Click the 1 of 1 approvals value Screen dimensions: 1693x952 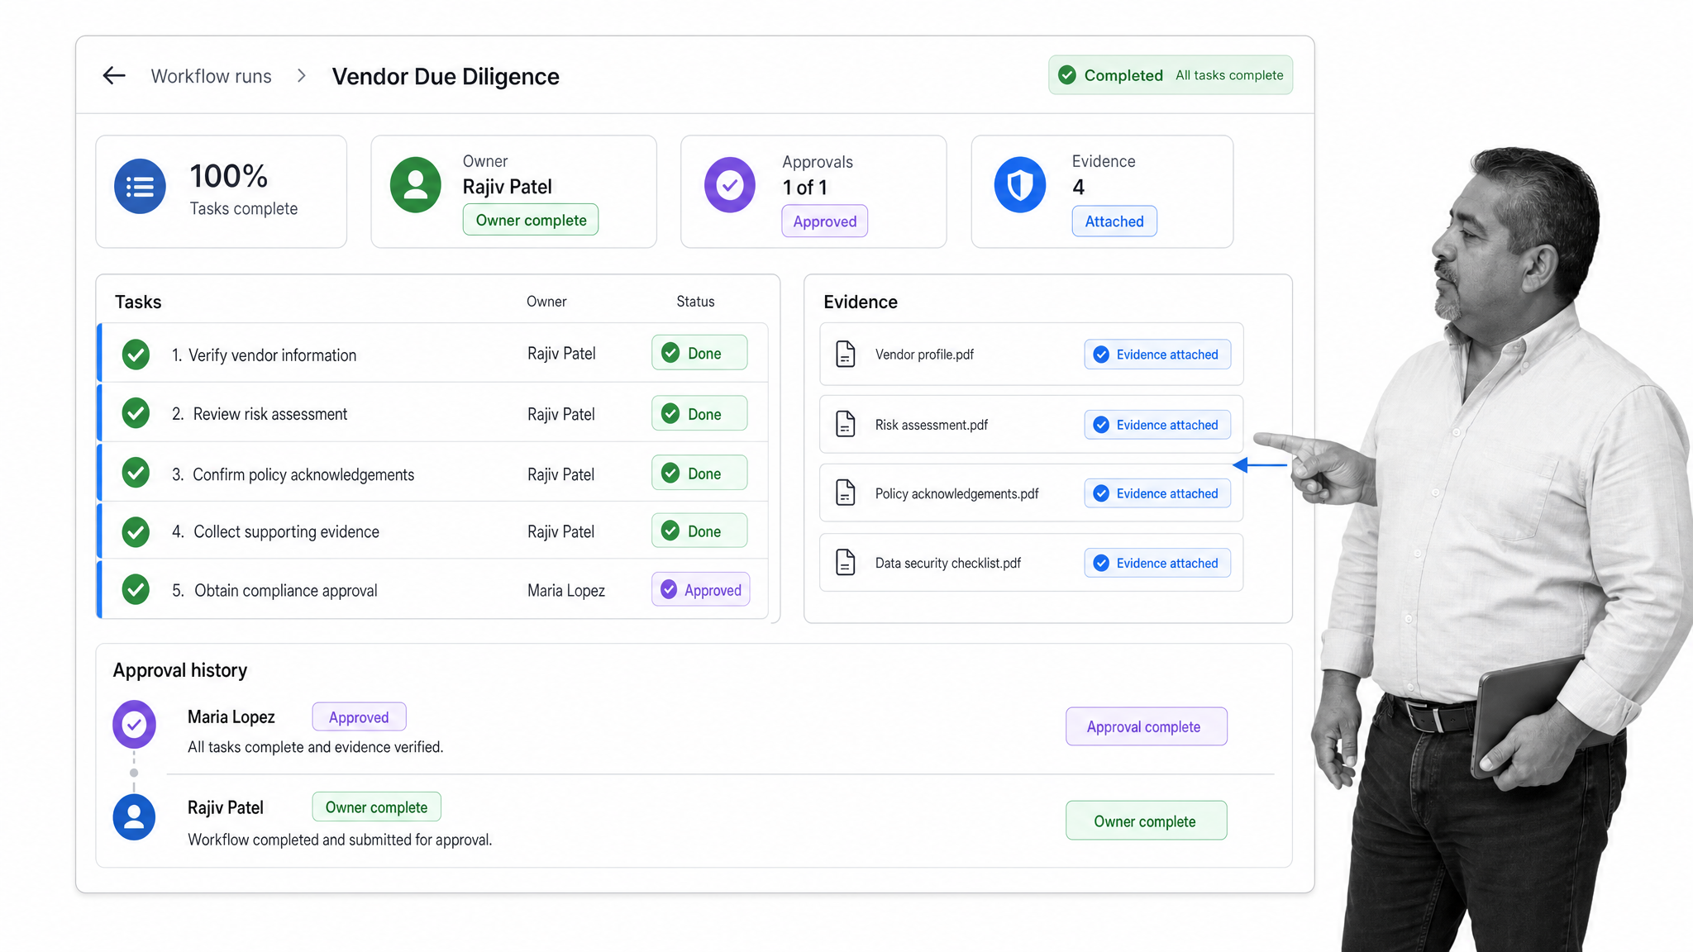pyautogui.click(x=805, y=188)
